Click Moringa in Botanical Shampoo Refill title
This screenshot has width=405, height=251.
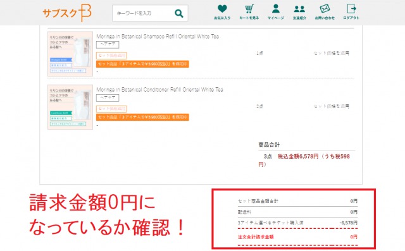click(x=158, y=37)
